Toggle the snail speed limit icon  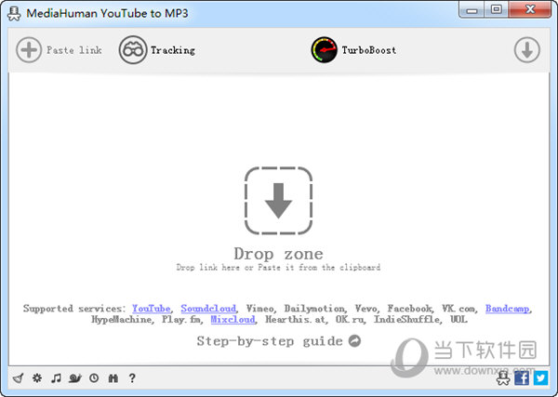coord(75,377)
